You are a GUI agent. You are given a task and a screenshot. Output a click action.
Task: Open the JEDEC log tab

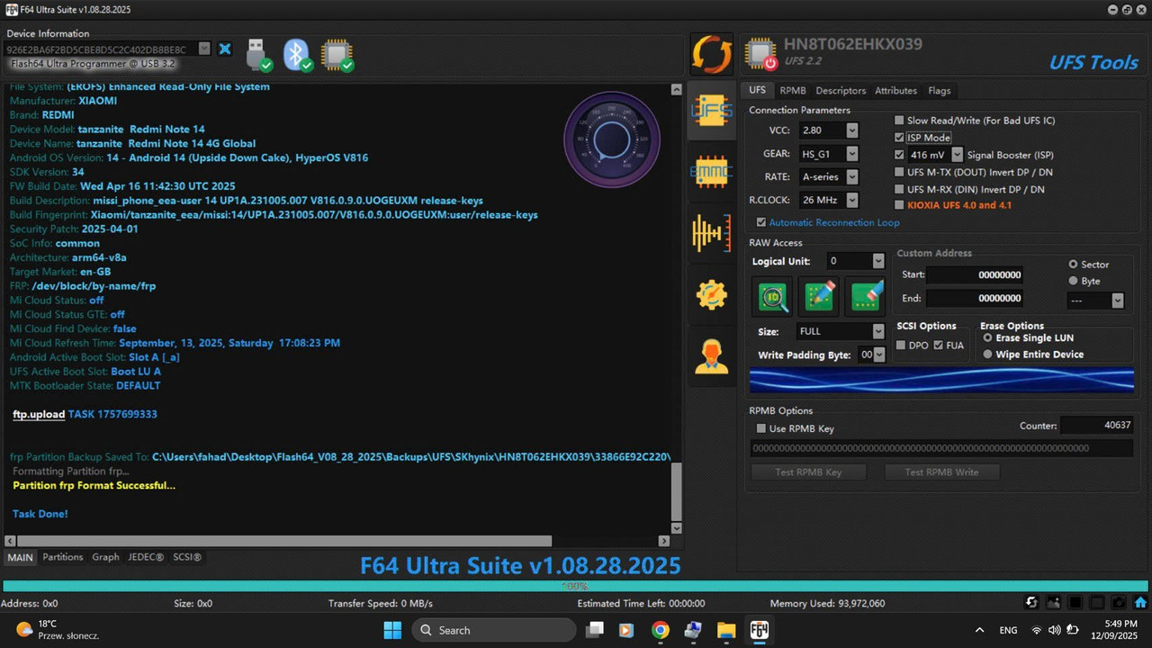click(x=146, y=557)
